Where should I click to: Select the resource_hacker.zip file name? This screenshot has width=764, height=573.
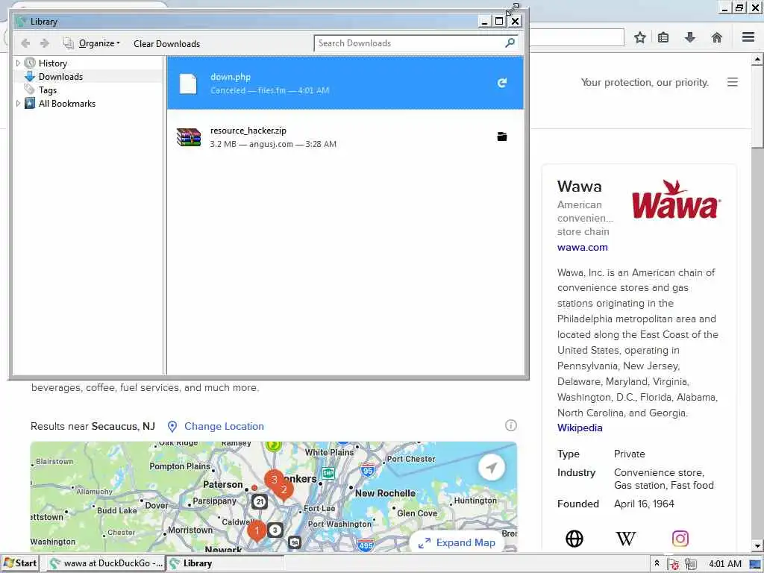point(248,131)
